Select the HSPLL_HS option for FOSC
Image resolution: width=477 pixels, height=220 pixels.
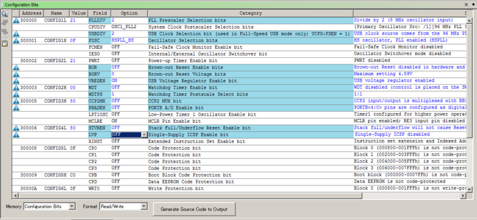coord(129,41)
